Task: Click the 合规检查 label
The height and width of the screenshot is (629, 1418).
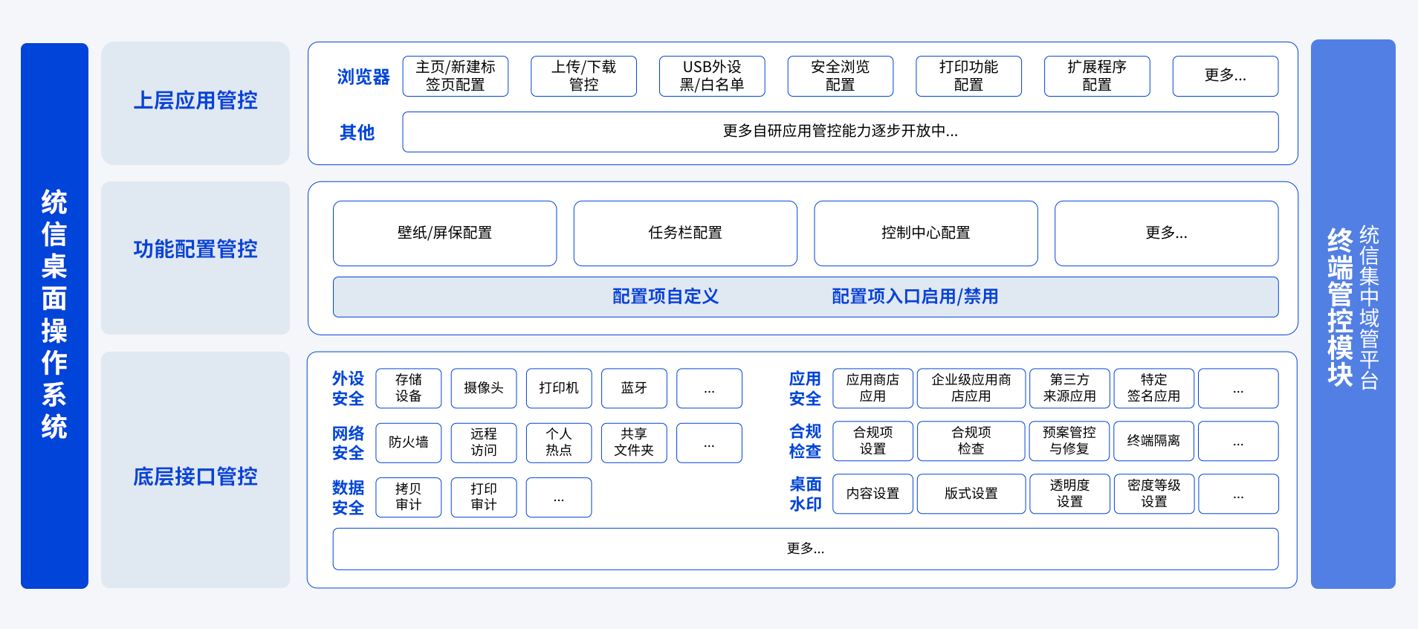Action: pyautogui.click(x=805, y=441)
